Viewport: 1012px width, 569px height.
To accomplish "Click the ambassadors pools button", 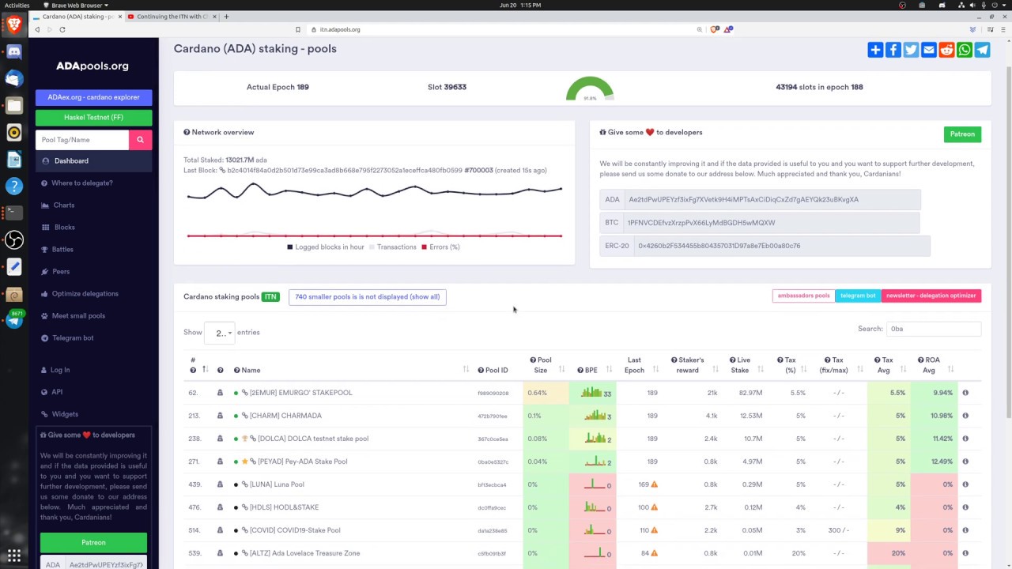I will click(x=803, y=296).
